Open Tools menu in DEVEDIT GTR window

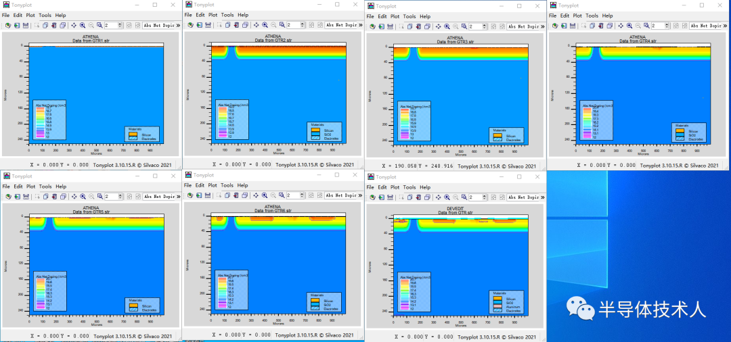409,187
